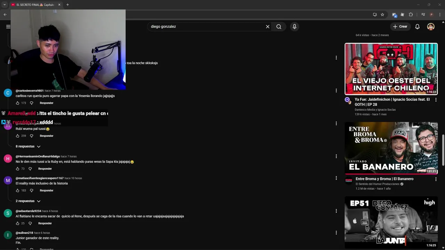Click the page vertical scrollbar thumb

click(443, 150)
